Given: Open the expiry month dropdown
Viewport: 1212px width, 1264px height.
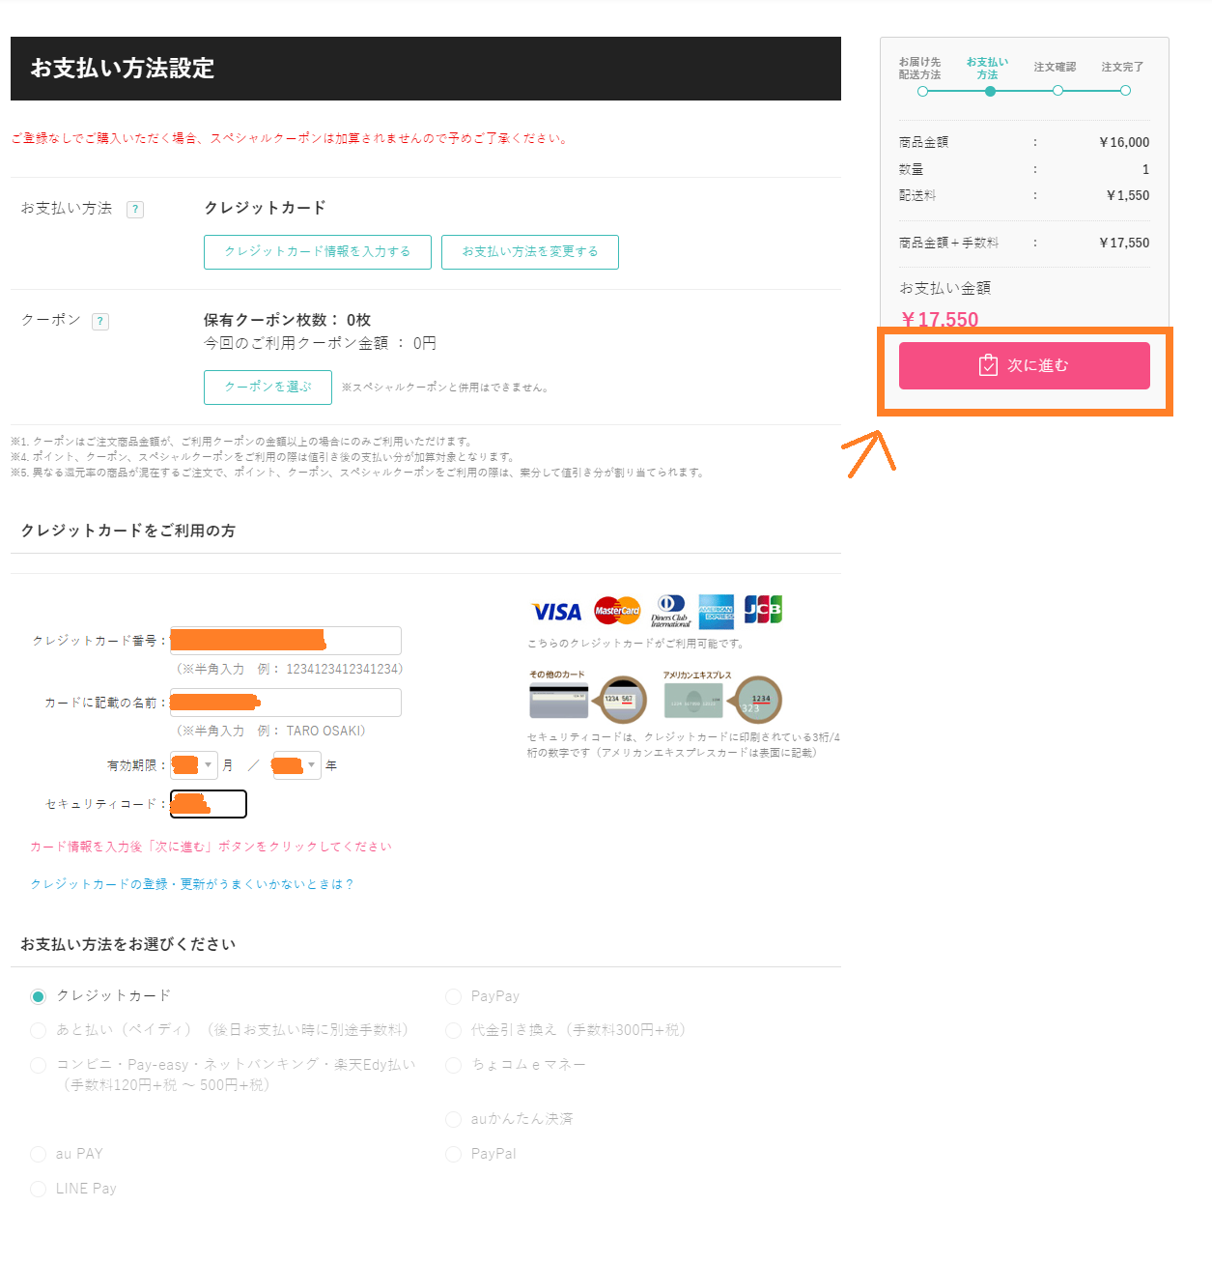Looking at the screenshot, I should [x=194, y=765].
